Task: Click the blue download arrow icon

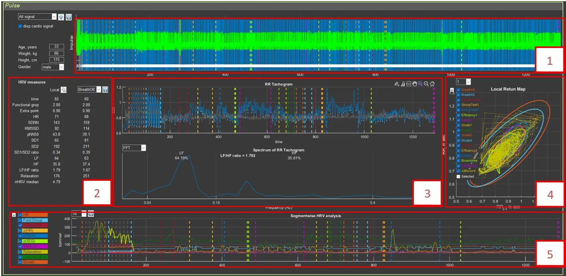Action: [61, 17]
